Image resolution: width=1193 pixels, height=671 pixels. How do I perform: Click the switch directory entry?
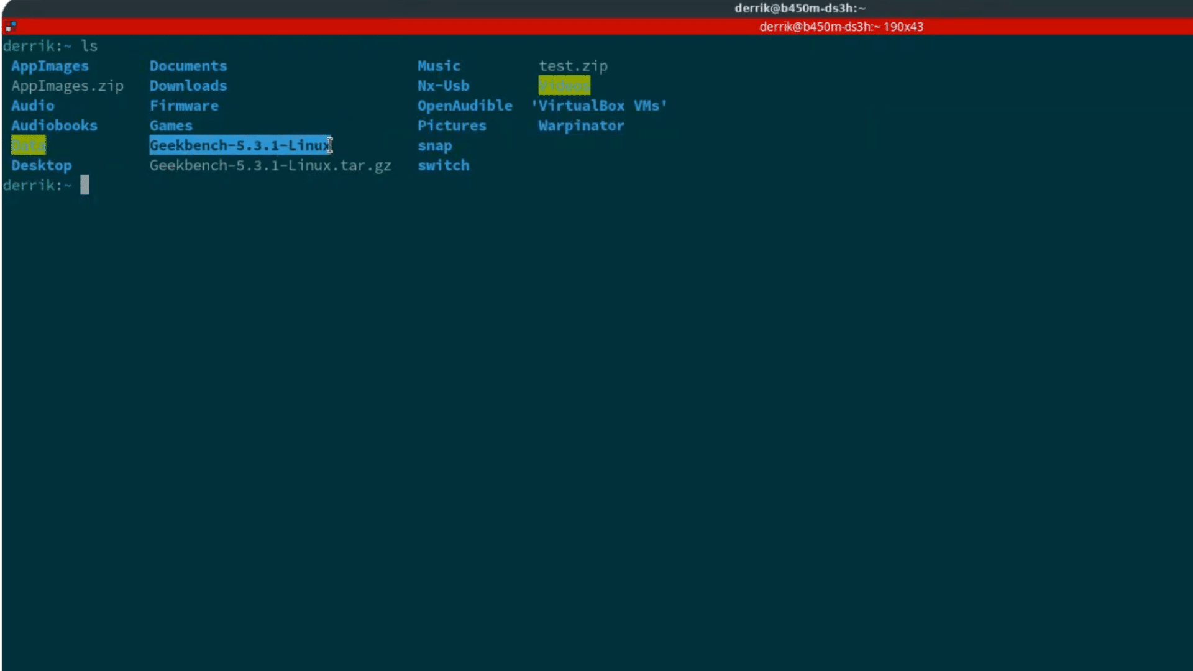pyautogui.click(x=443, y=165)
